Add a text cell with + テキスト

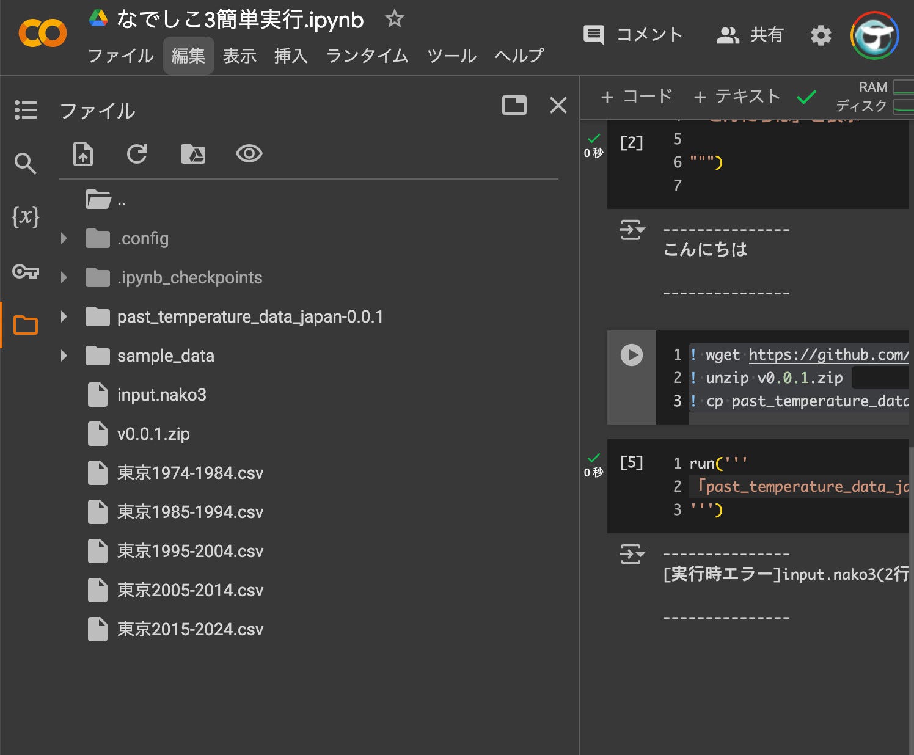(x=737, y=97)
